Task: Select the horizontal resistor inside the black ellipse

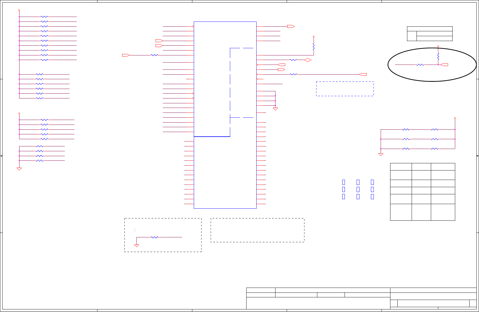Action: tap(420, 65)
